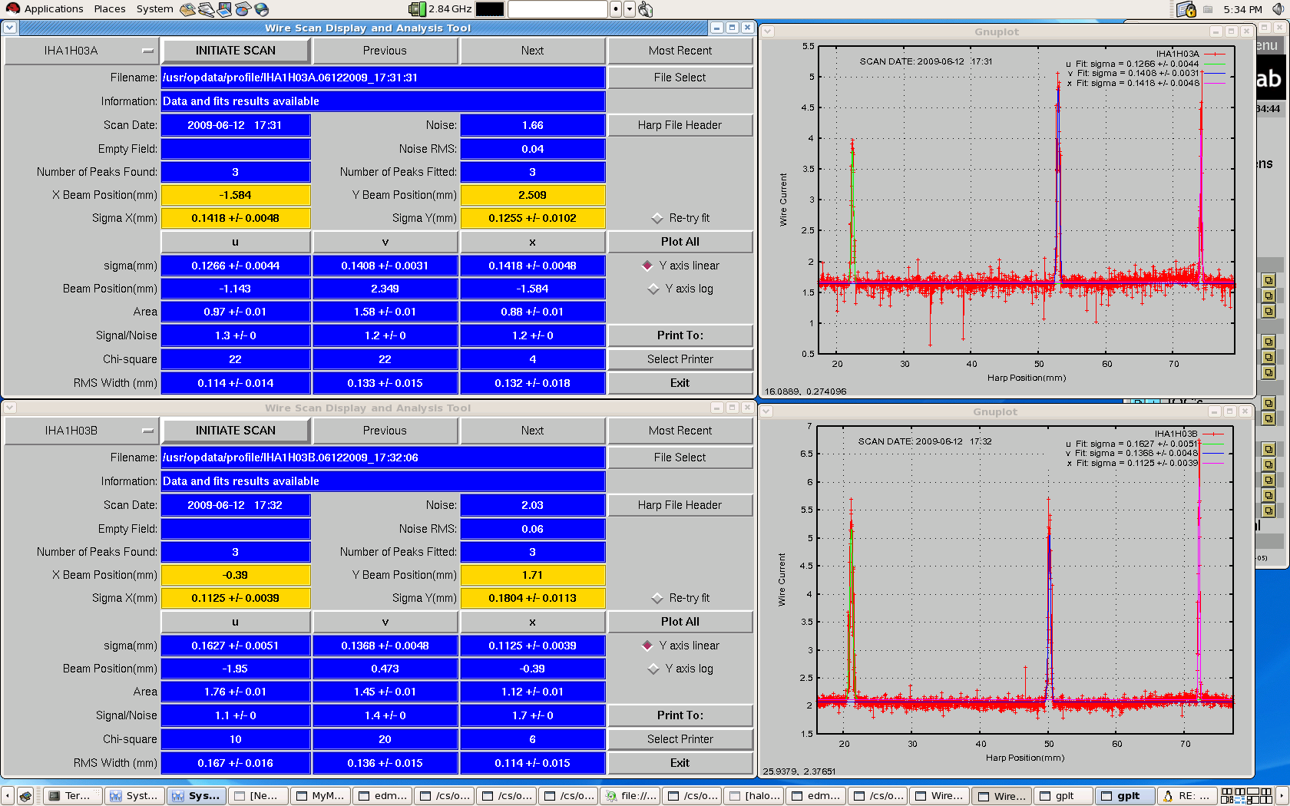
Task: Open the Places menu
Action: (x=110, y=9)
